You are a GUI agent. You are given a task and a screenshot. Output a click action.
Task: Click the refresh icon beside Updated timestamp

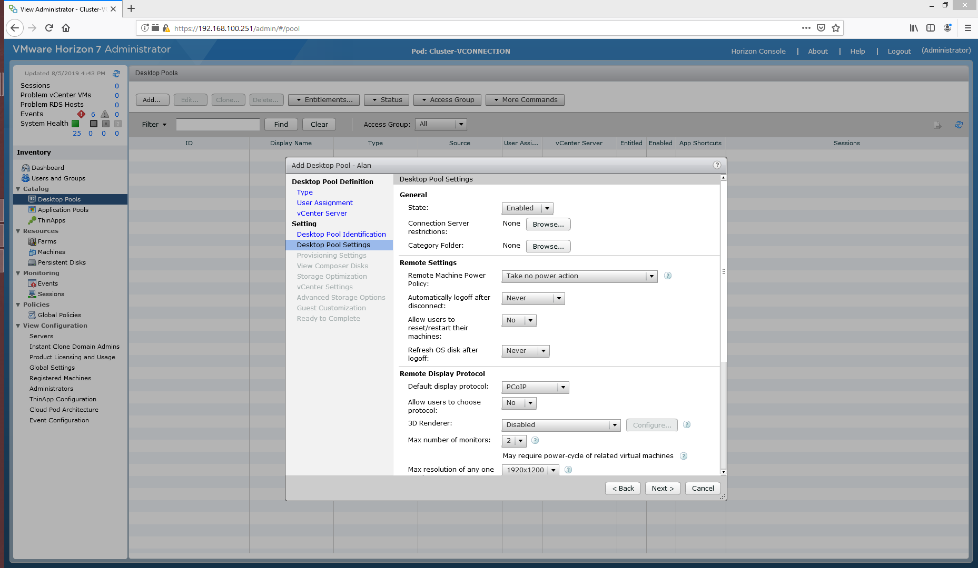tap(116, 74)
